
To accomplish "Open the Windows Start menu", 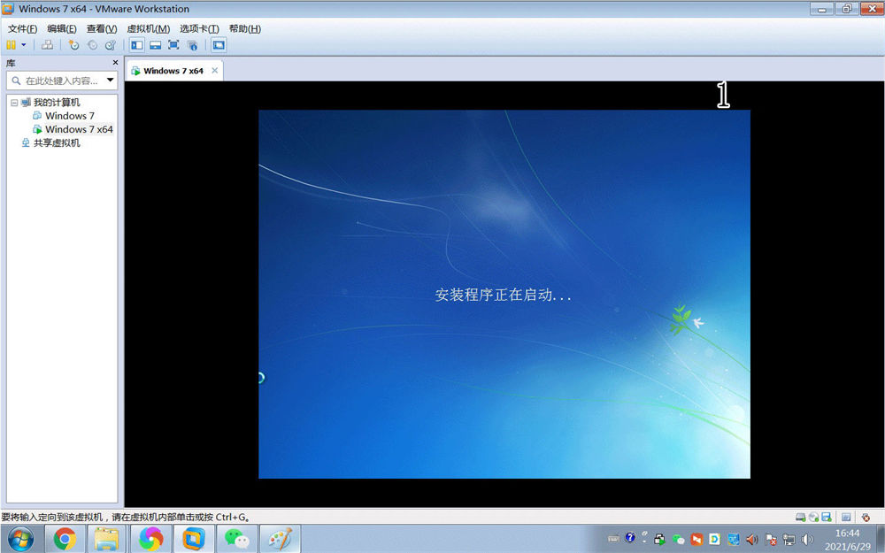I will (20, 539).
